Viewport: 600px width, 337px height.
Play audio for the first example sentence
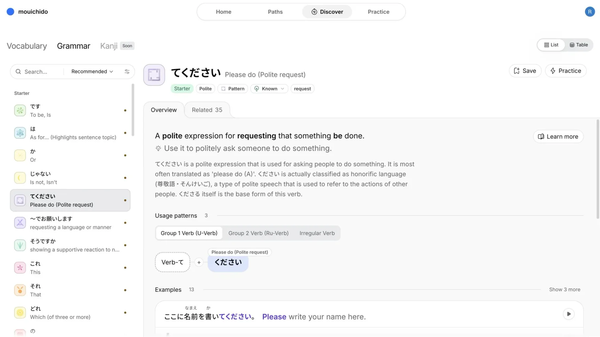tap(568, 314)
